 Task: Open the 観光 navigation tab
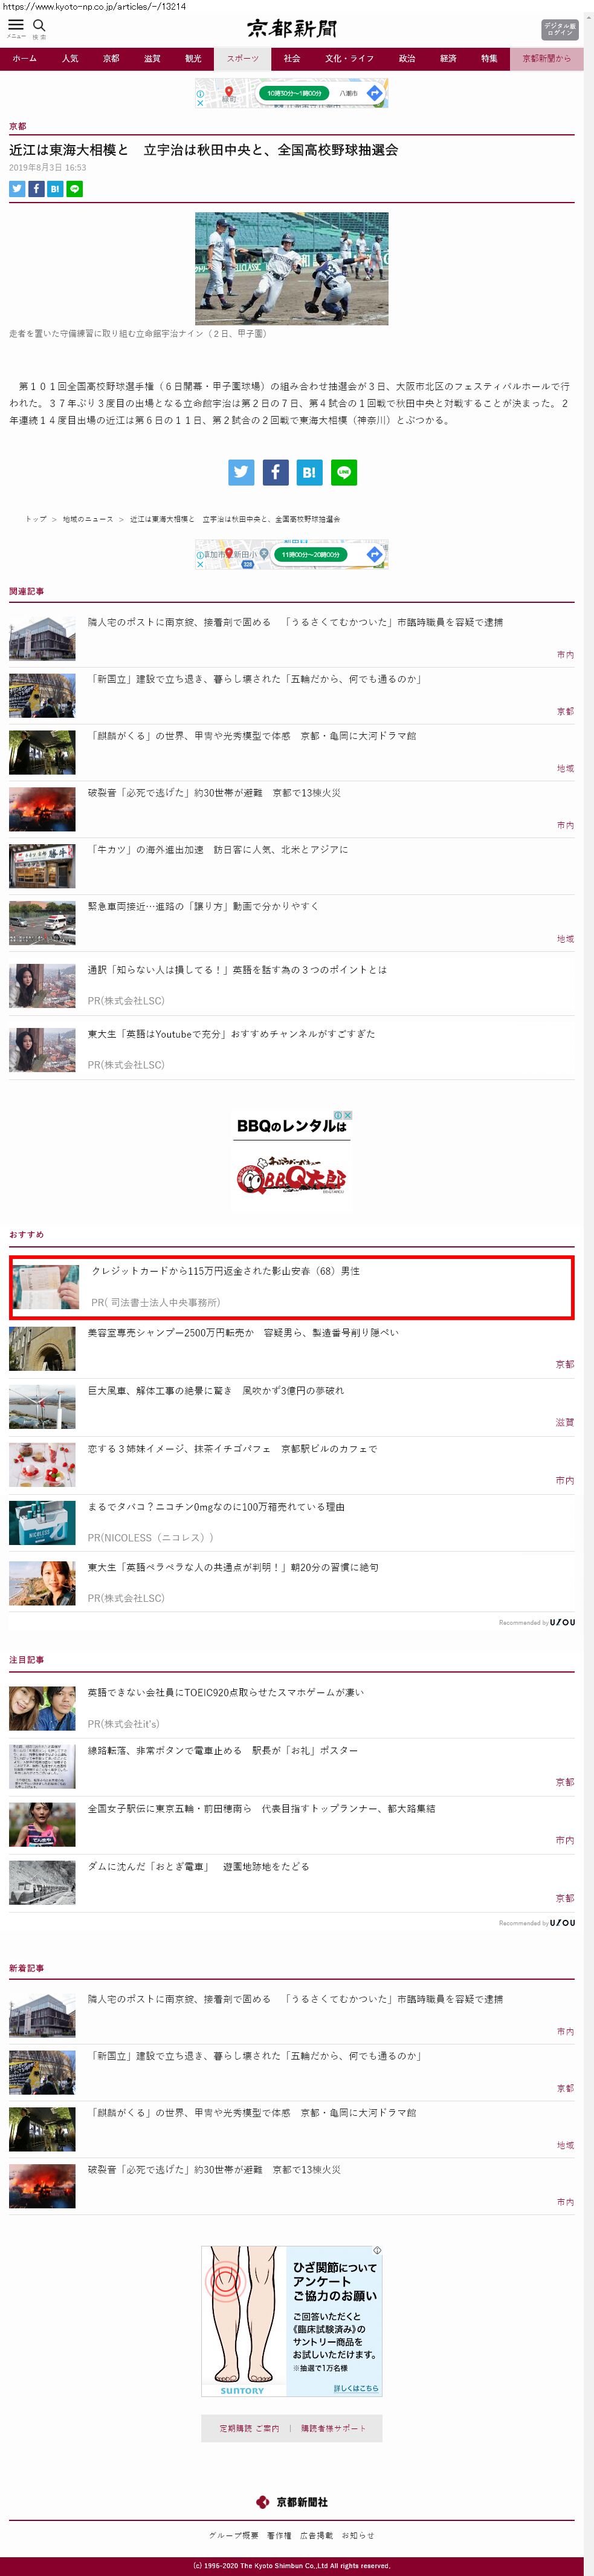[x=193, y=58]
